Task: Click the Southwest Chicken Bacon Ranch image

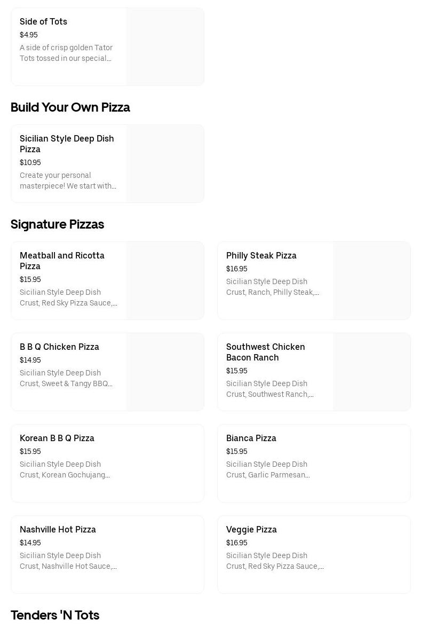Action: pyautogui.click(x=372, y=372)
